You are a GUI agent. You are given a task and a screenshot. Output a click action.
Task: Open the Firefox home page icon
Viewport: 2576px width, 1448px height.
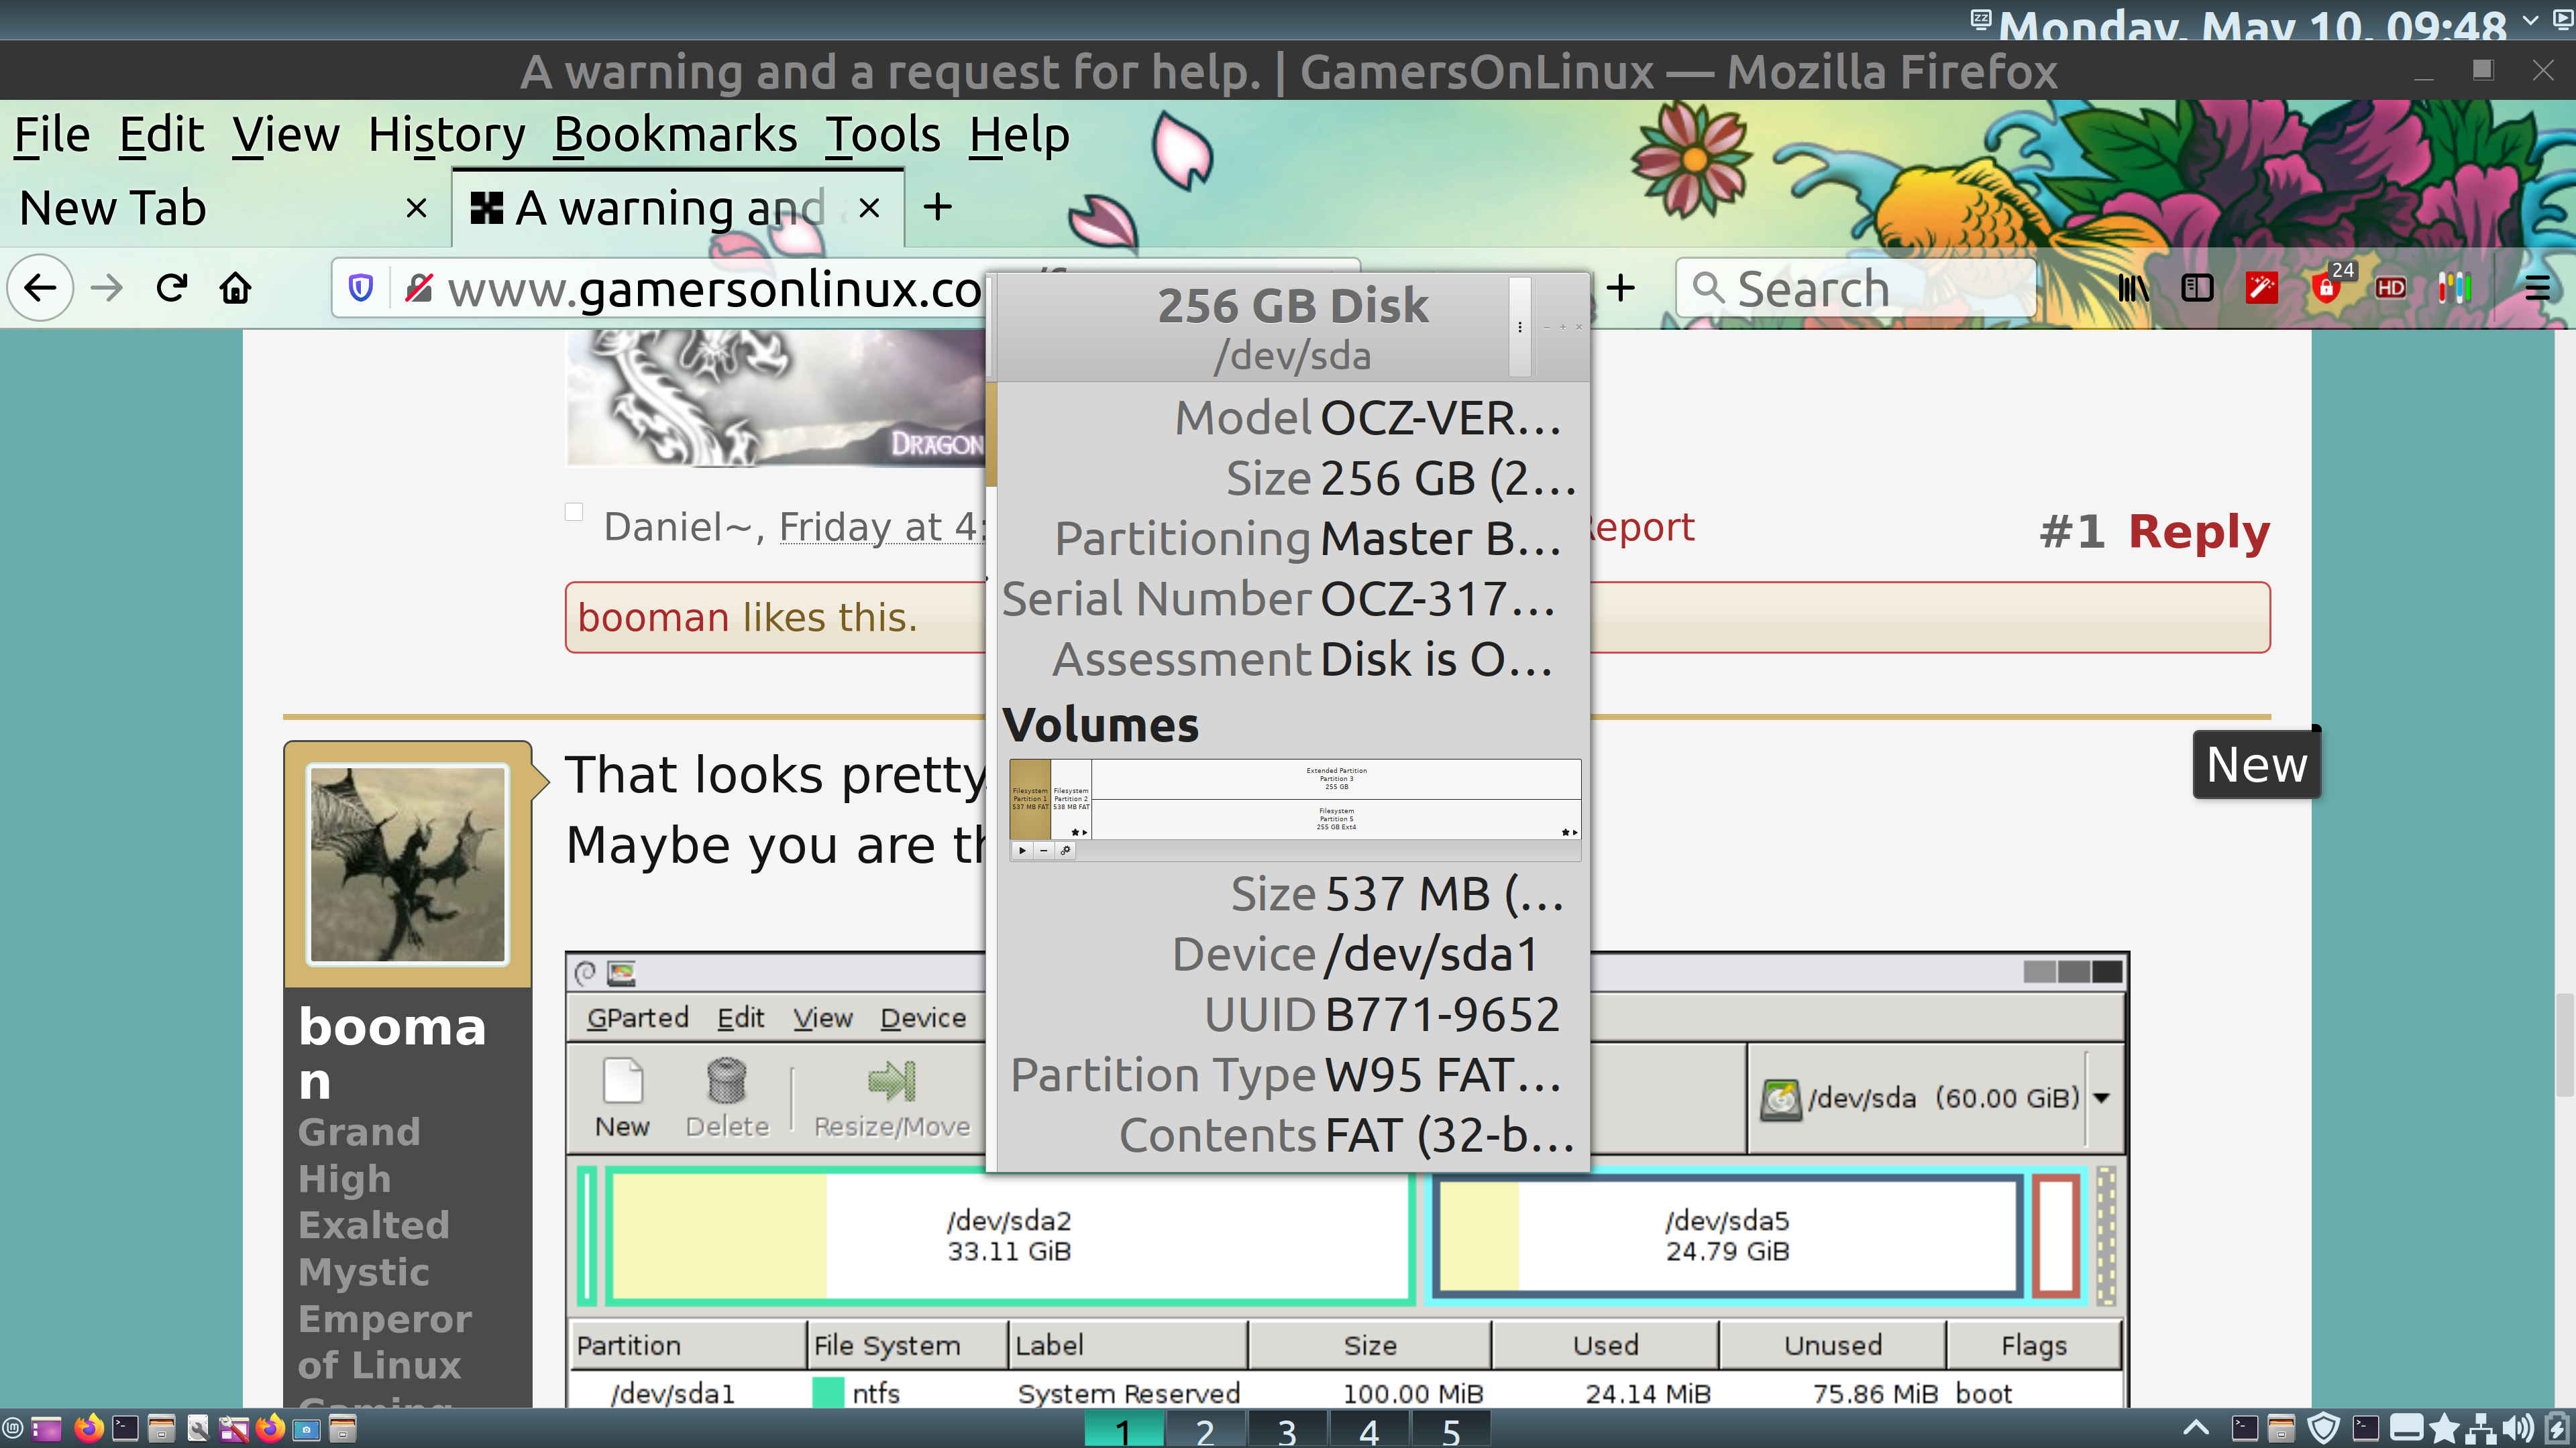tap(236, 289)
